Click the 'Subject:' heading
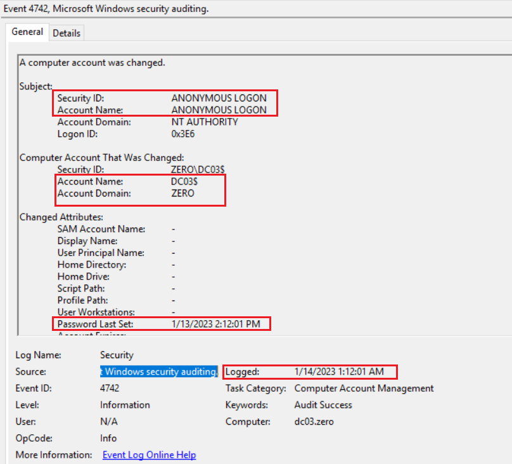 (35, 86)
